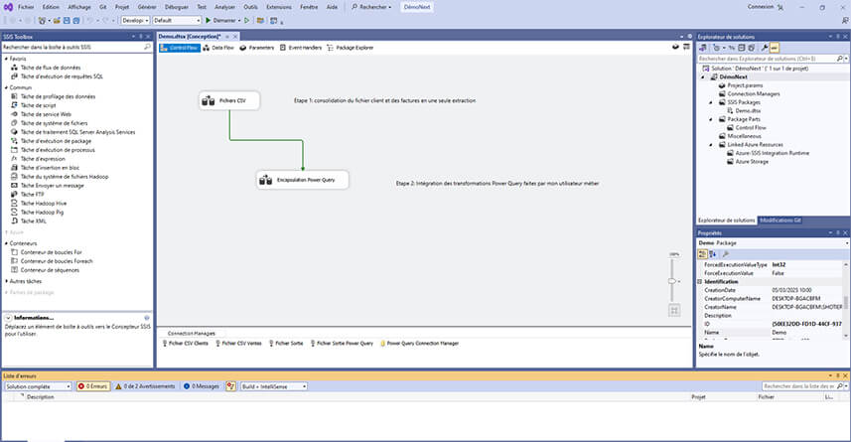Select Power Query Connection Manager
The width and height of the screenshot is (851, 442).
419,344
